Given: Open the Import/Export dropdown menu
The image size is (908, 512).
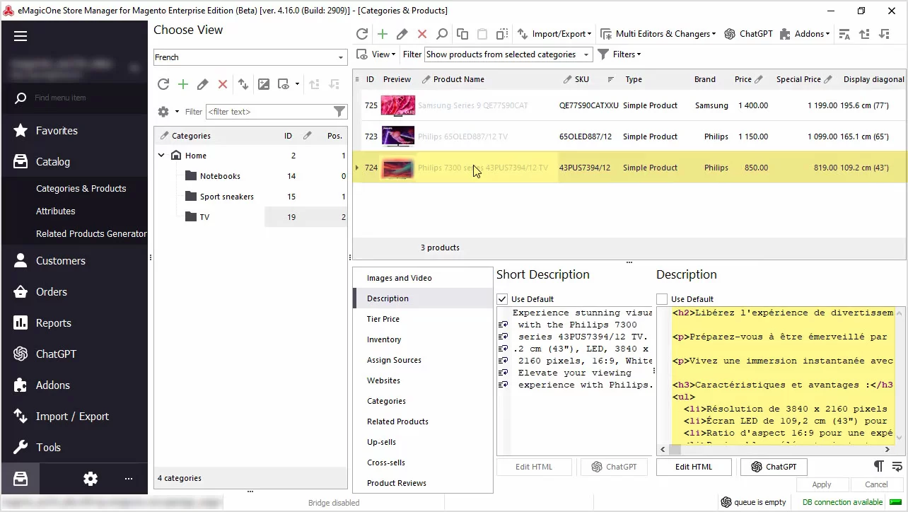Looking at the screenshot, I should pos(554,34).
